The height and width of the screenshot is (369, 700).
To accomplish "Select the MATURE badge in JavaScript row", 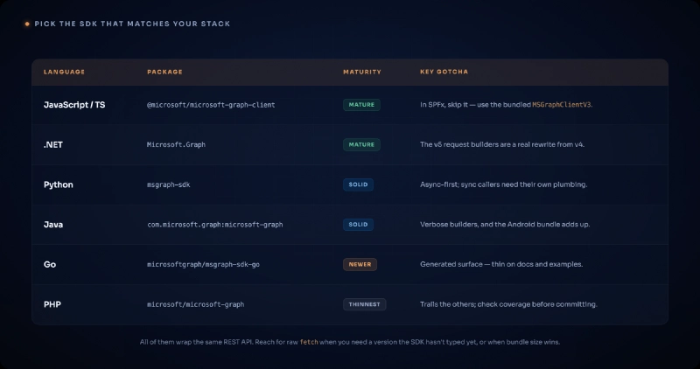I will tap(361, 105).
